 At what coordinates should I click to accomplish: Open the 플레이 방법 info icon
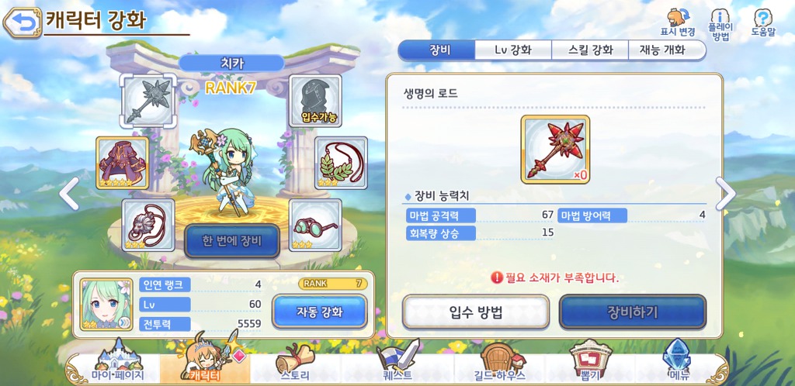tap(720, 25)
